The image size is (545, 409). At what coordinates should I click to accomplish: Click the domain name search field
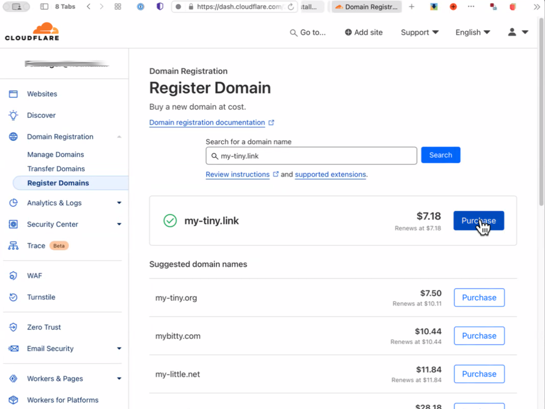(x=311, y=156)
